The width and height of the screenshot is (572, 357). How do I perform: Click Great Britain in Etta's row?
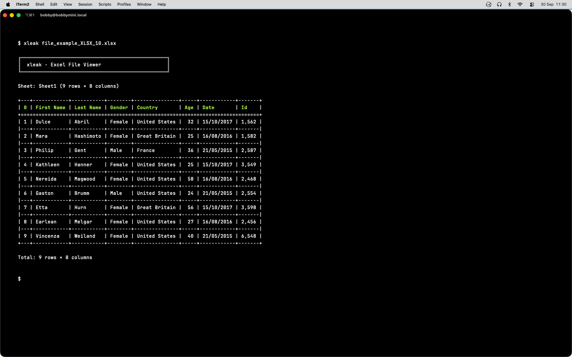point(156,208)
